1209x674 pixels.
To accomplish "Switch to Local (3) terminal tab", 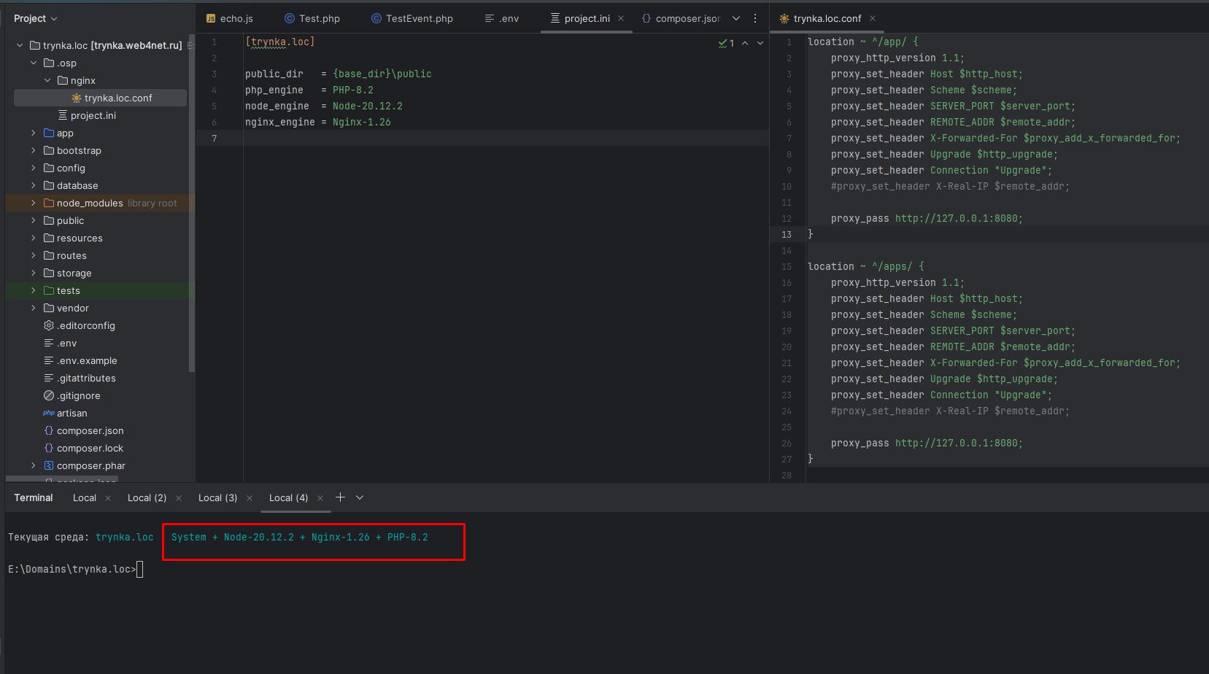I will 217,497.
